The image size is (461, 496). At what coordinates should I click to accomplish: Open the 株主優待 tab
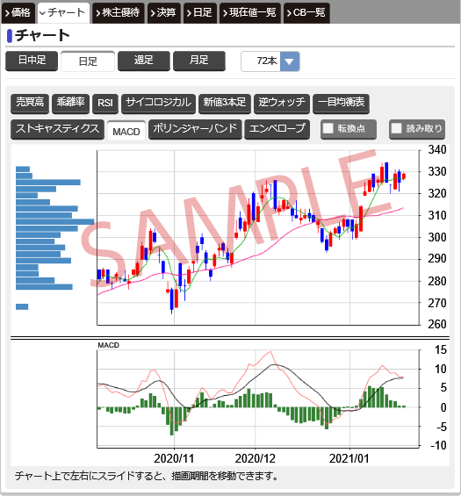pyautogui.click(x=118, y=12)
